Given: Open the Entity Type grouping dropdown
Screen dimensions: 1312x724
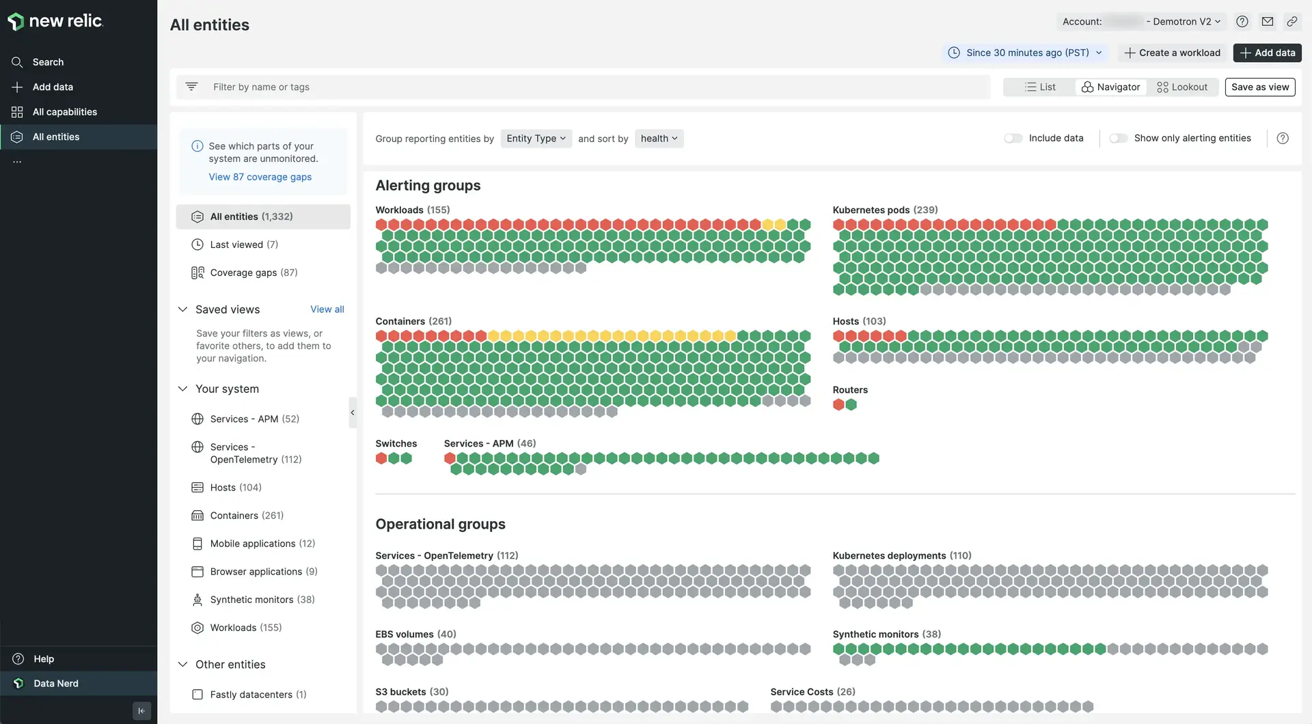Looking at the screenshot, I should click(x=536, y=139).
